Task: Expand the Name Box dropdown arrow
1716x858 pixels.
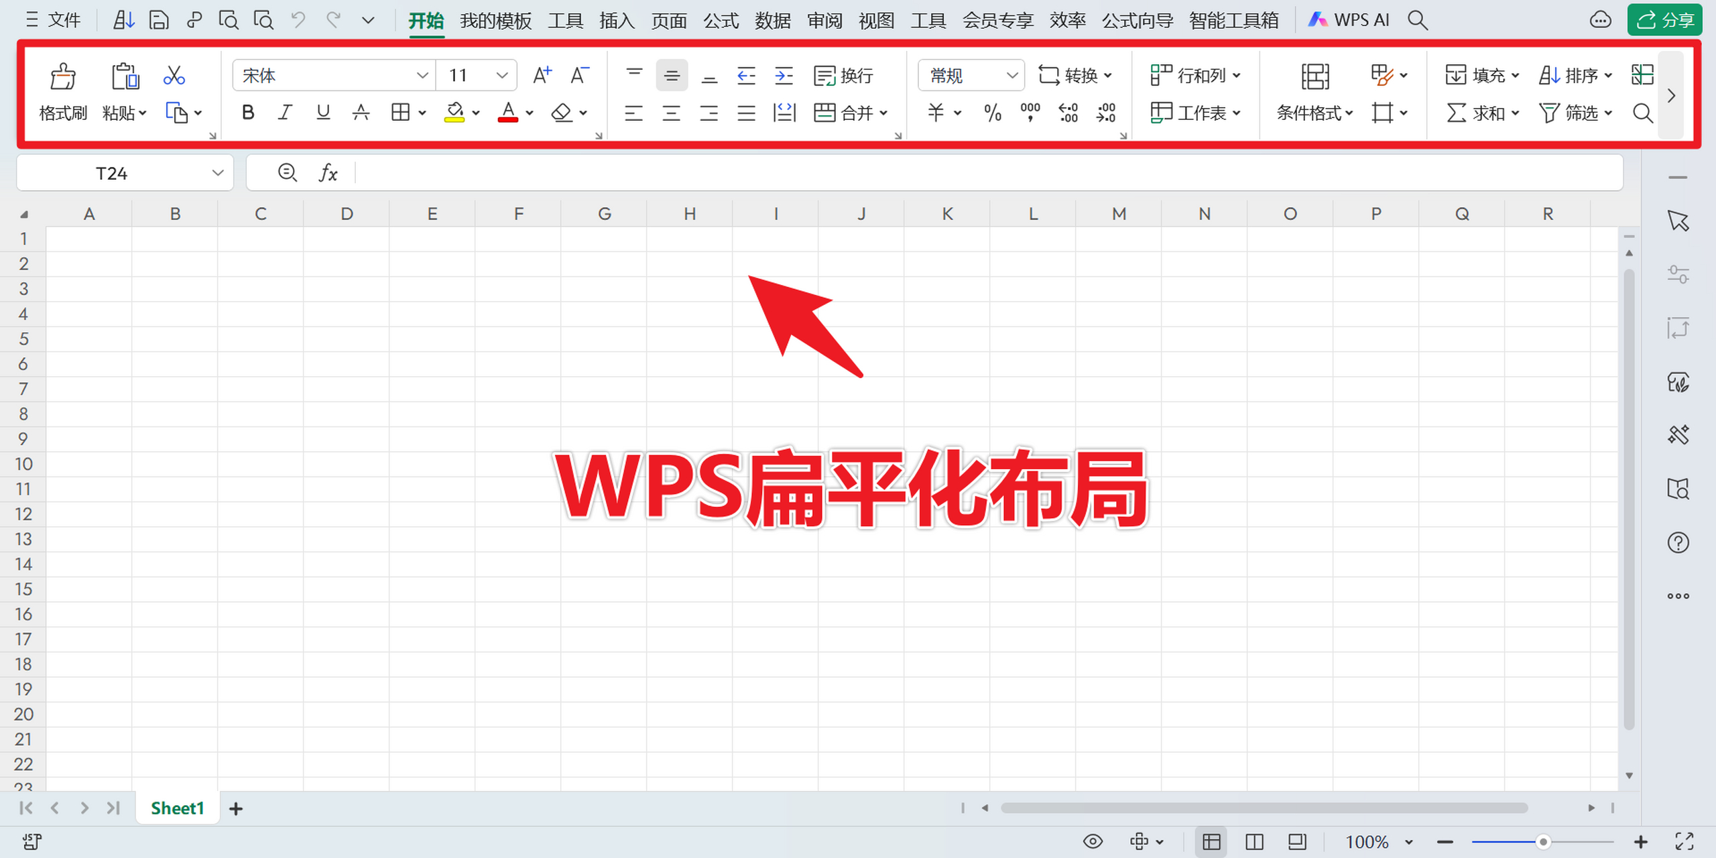Action: pos(218,173)
